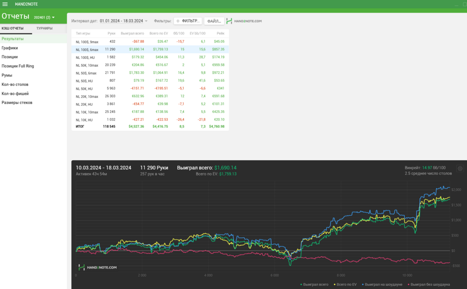This screenshot has width=467, height=289.
Task: Click the ИТОГ totals row
Action: click(x=150, y=127)
